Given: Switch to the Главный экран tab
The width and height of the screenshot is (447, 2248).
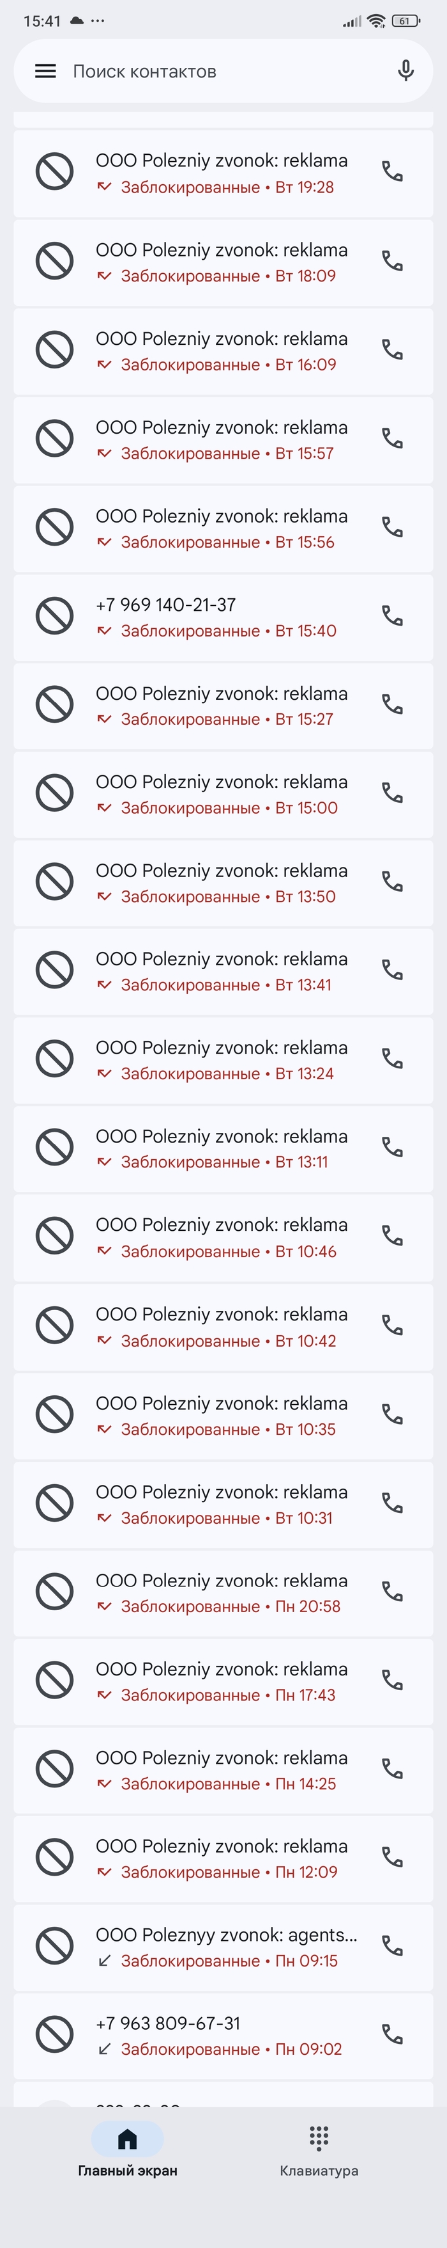Looking at the screenshot, I should click(127, 2151).
